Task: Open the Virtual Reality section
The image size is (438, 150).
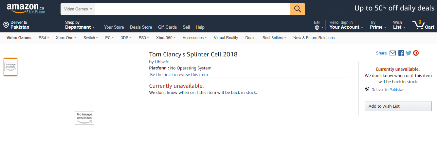Action: click(226, 38)
